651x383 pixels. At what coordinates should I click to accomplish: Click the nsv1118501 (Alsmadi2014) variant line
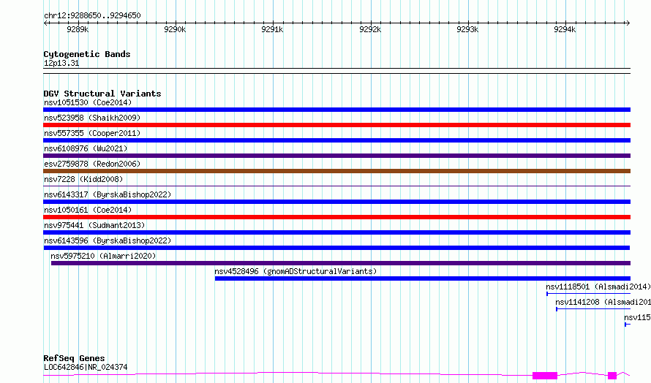pyautogui.click(x=588, y=294)
